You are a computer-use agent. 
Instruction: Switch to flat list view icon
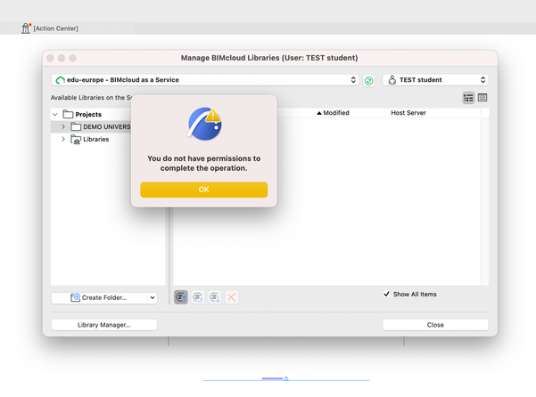click(482, 98)
